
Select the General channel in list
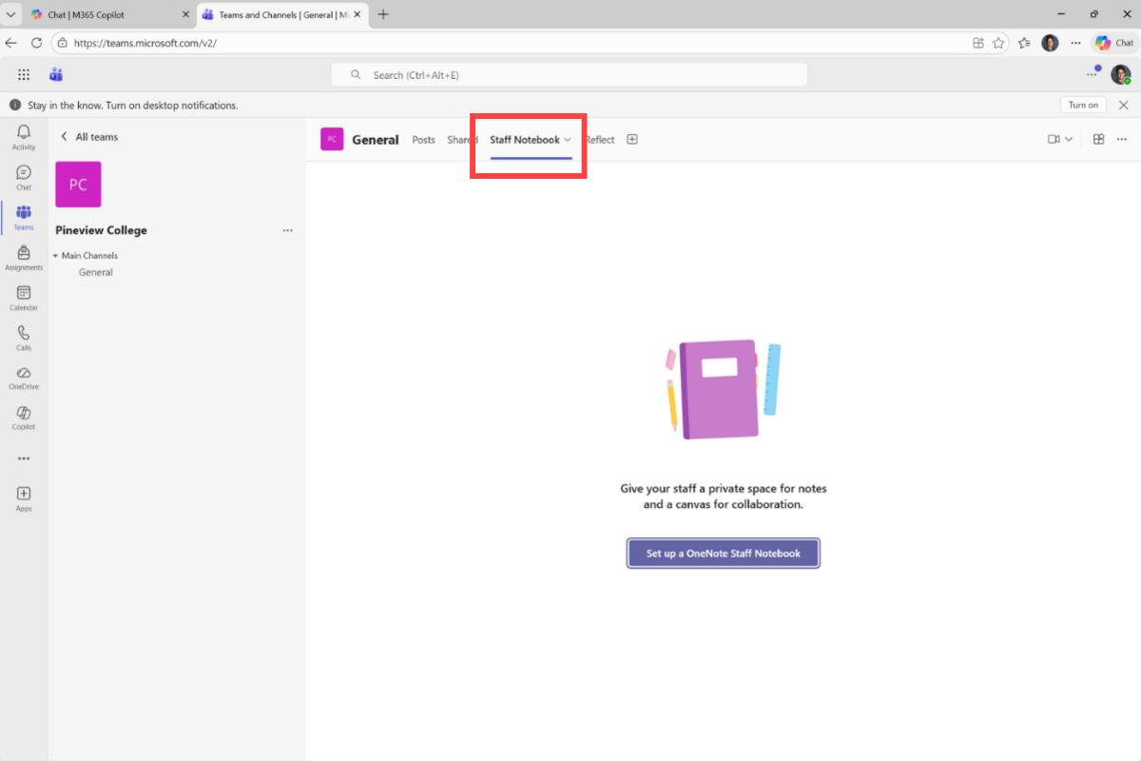(x=96, y=272)
